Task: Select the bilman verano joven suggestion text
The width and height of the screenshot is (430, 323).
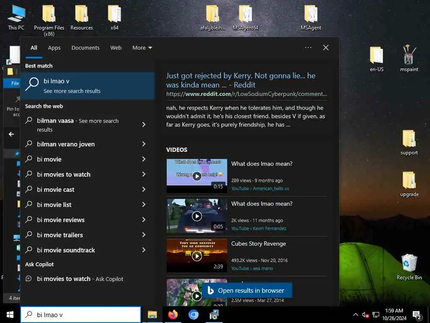Action: [x=66, y=144]
